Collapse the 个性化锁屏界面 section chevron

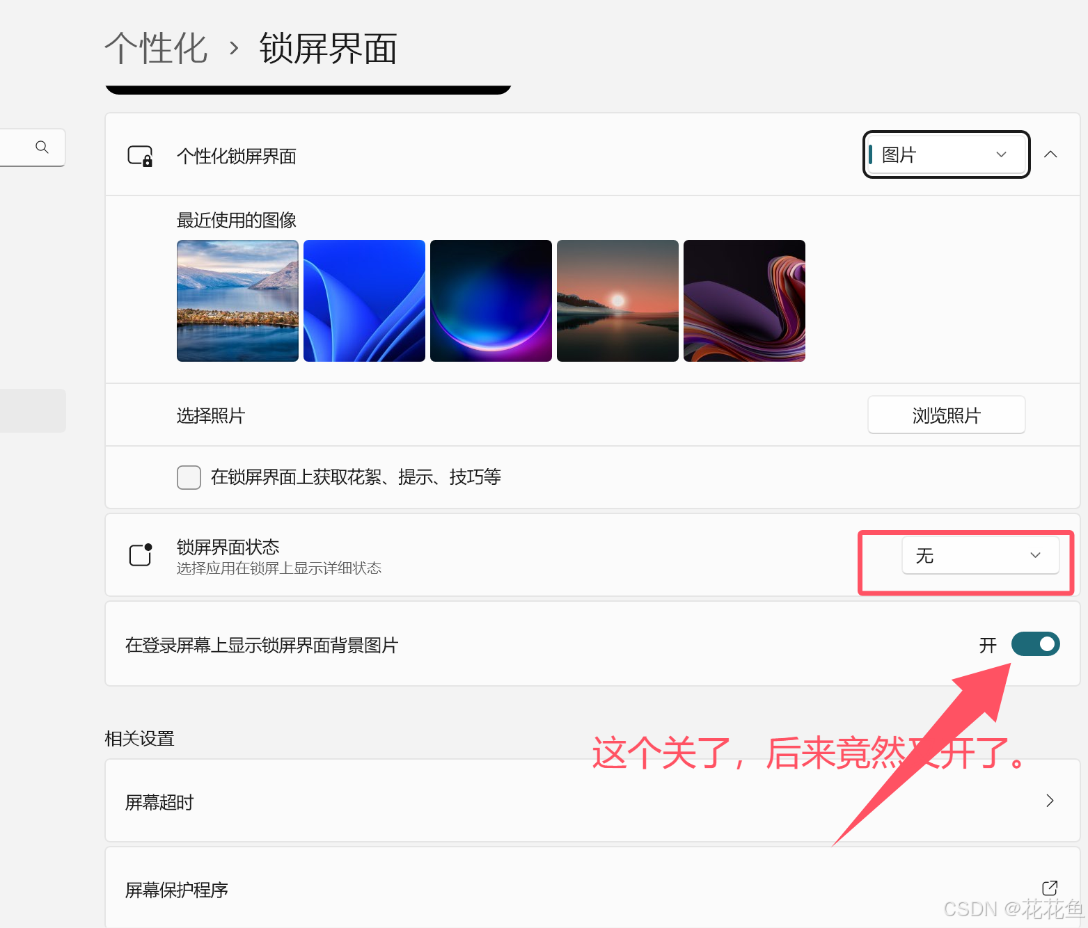click(x=1051, y=154)
